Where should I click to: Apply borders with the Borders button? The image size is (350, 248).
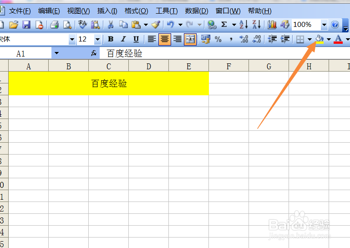pos(300,39)
